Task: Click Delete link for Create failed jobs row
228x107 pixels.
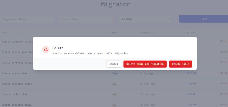Action: tap(224, 52)
